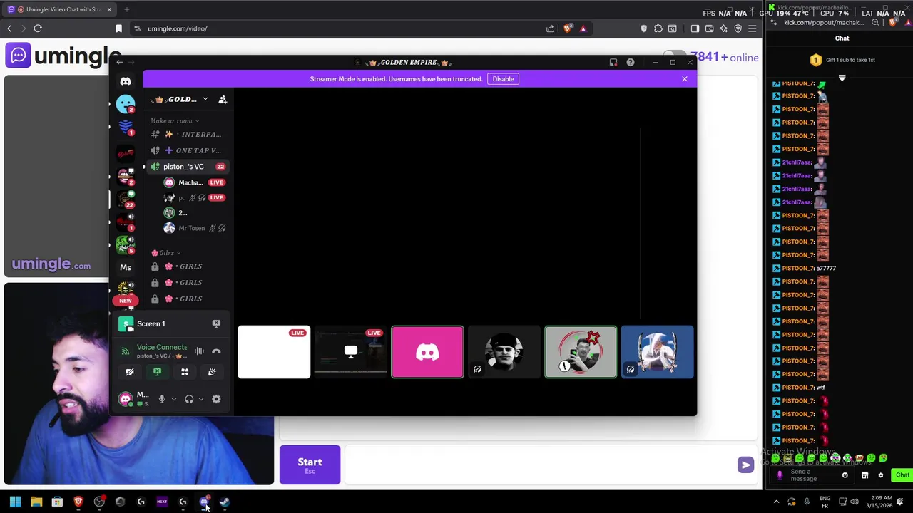
Task: Open the Discord inbox icon in title bar
Action: point(613,63)
